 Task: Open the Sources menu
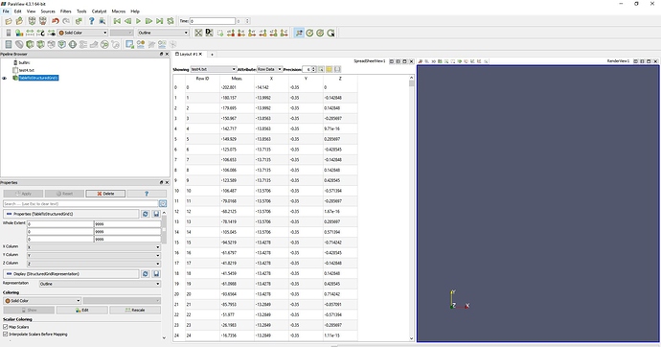48,12
